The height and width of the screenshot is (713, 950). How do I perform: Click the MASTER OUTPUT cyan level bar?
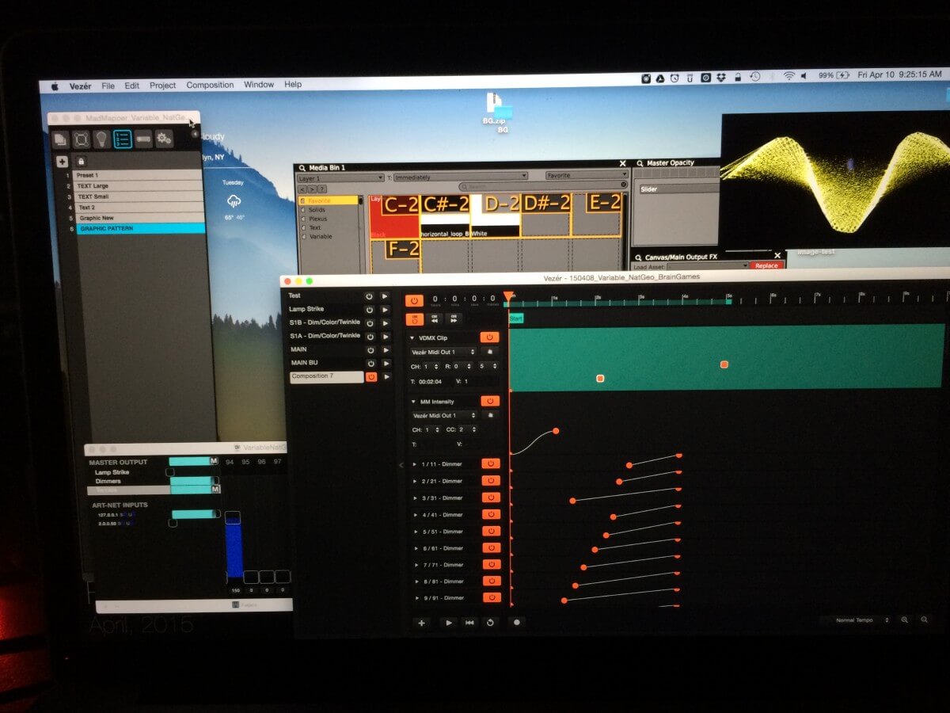tap(193, 461)
